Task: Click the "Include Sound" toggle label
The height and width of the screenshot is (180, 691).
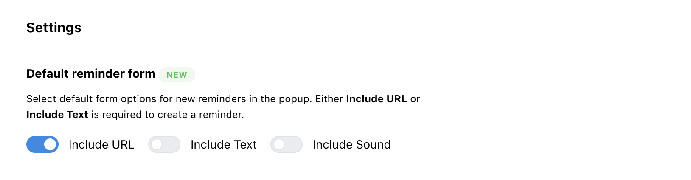Action: 351,145
